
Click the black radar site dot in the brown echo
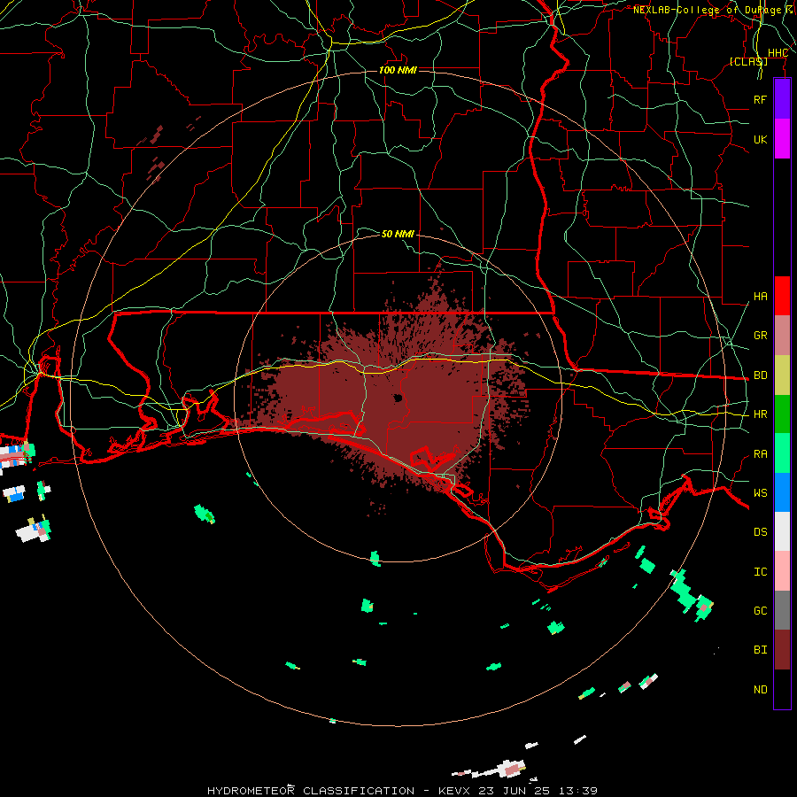(398, 398)
